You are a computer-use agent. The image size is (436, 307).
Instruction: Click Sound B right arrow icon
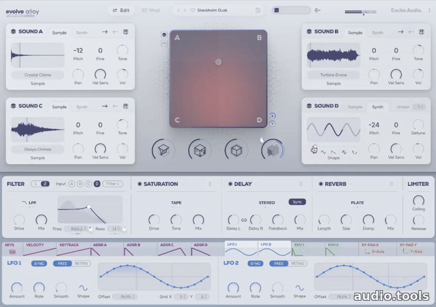400,32
